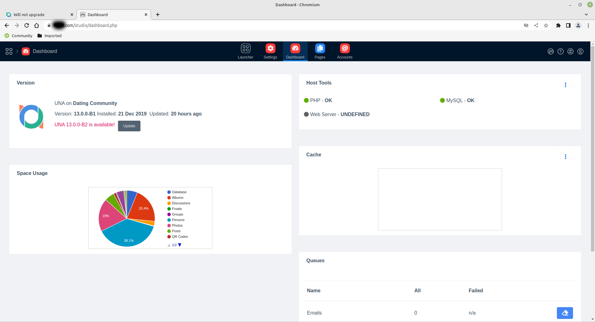
Task: Open the messenger icon in header
Action: tap(551, 51)
